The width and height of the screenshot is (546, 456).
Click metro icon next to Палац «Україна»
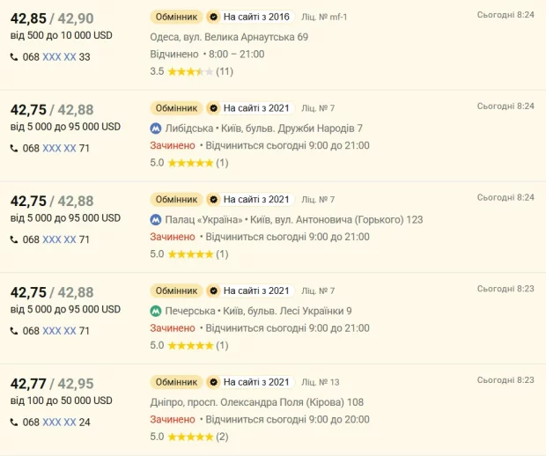pos(156,220)
